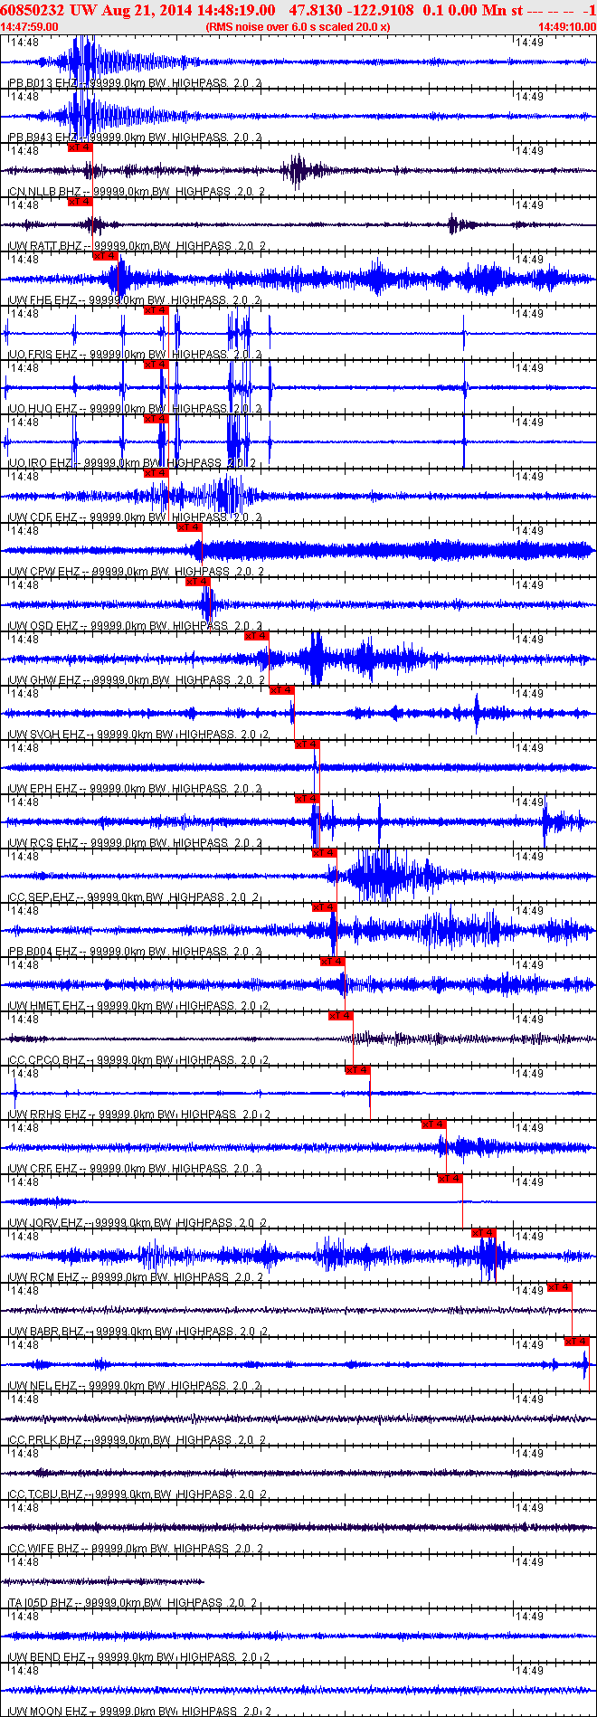Select the 'UO FRIS EHZ' station label

click(43, 355)
